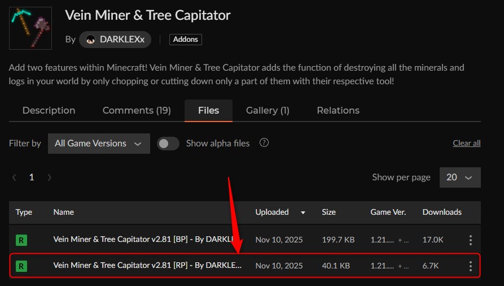Viewport: 504px width, 286px height.
Task: Sort by the Downloads column header
Action: [442, 213]
